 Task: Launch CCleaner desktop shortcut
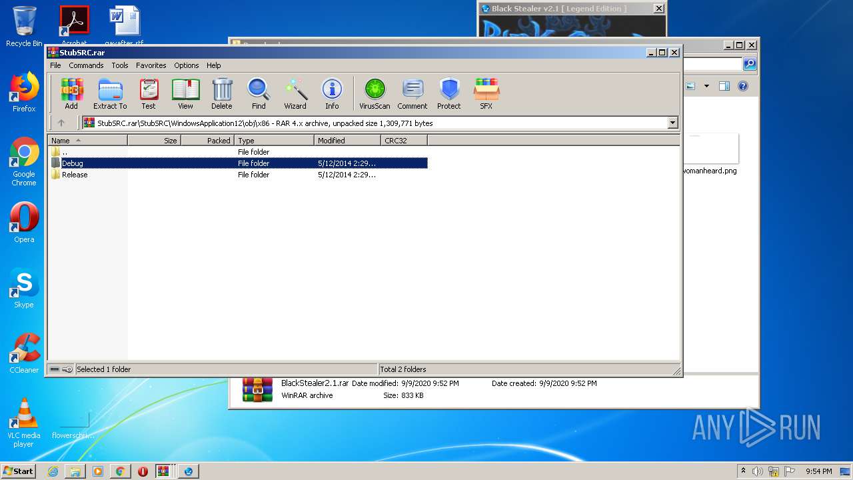point(24,353)
